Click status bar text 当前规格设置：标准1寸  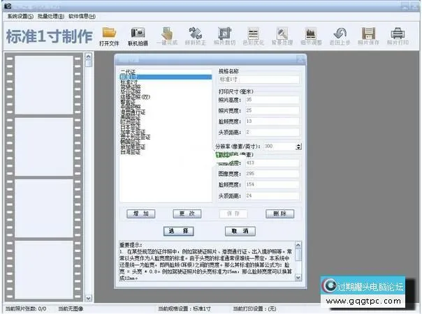point(184,309)
